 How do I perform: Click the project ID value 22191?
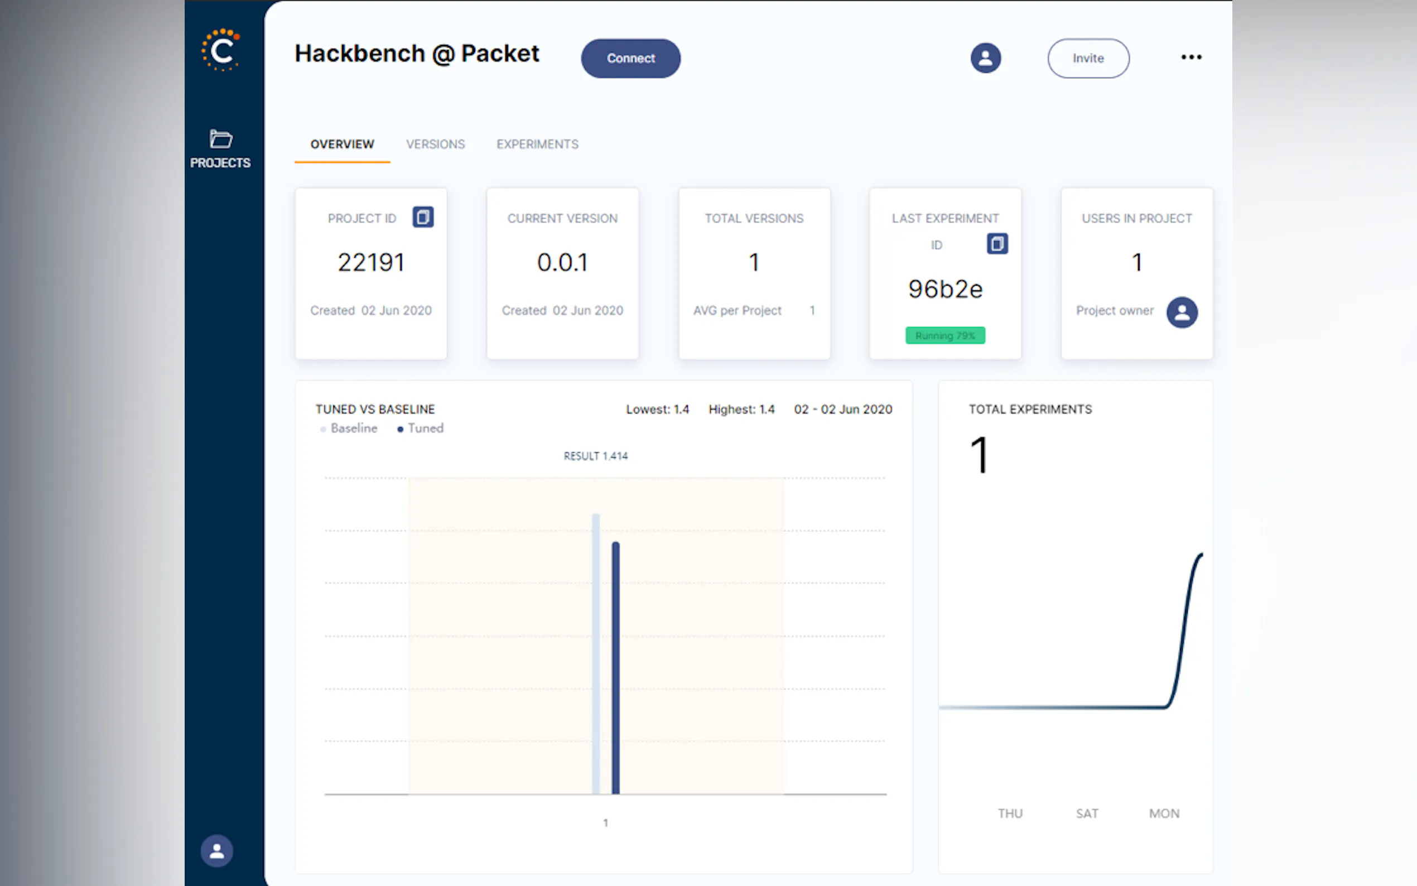(371, 263)
